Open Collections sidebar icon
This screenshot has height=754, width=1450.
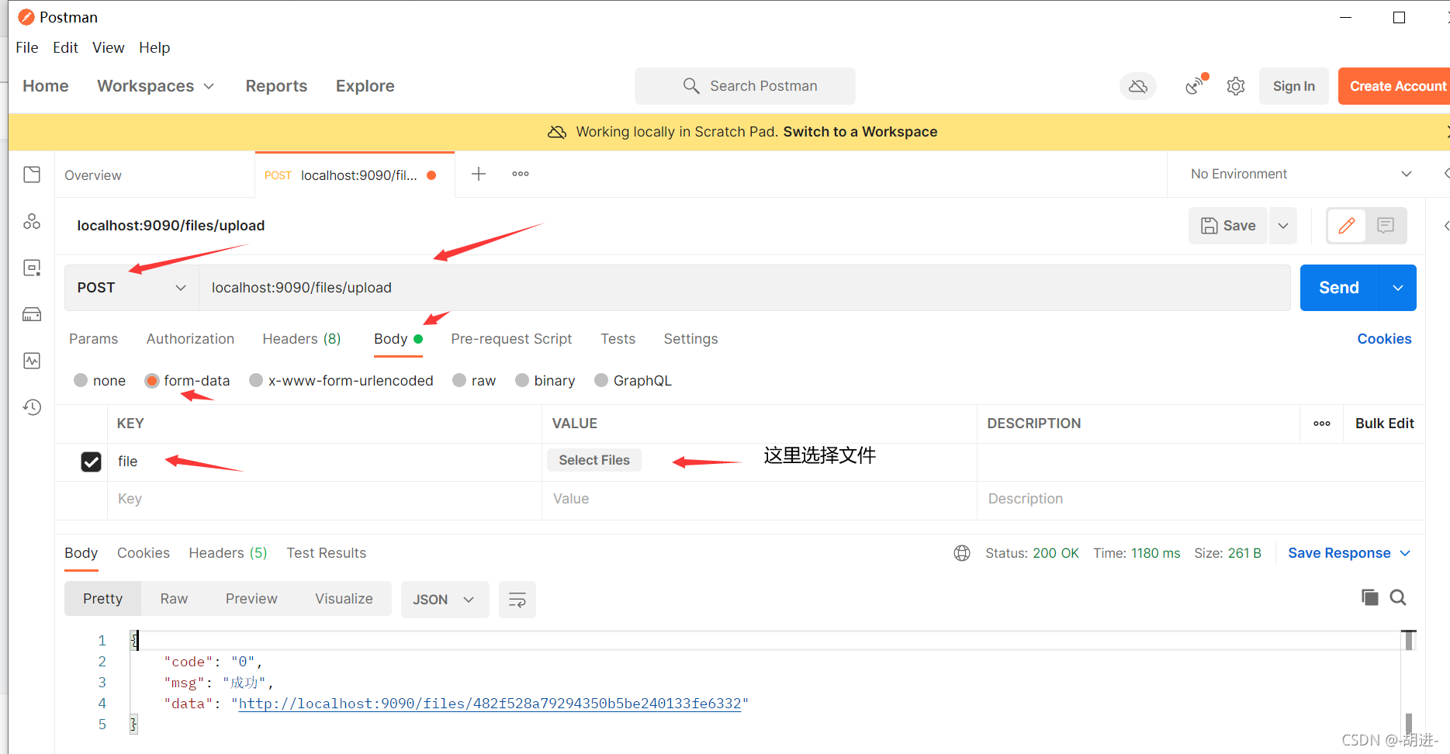(32, 175)
